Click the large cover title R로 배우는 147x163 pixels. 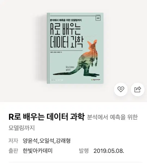65,29
